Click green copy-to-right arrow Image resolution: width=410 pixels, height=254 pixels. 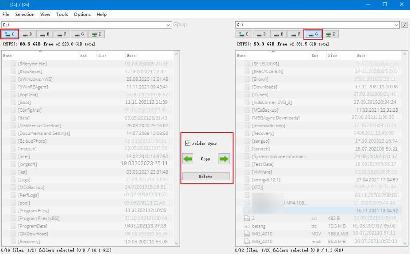224,159
